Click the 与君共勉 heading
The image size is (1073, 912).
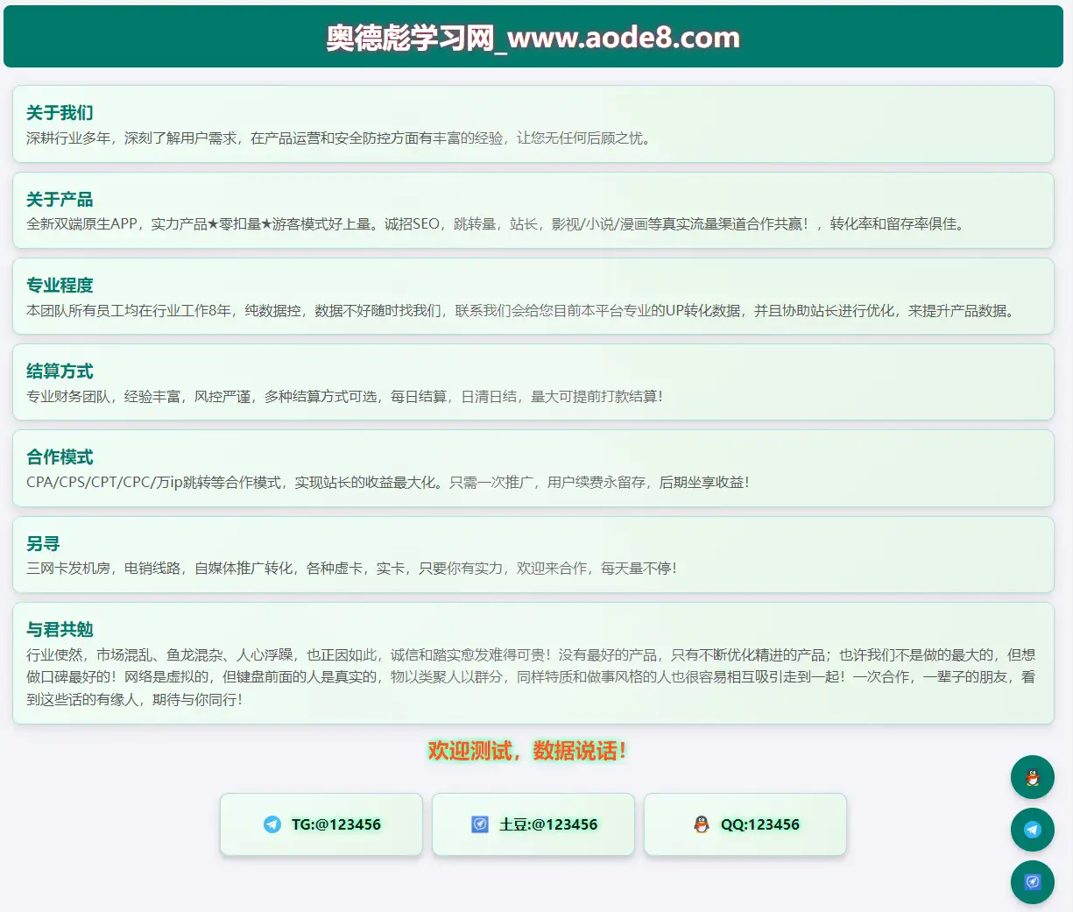[x=60, y=630]
